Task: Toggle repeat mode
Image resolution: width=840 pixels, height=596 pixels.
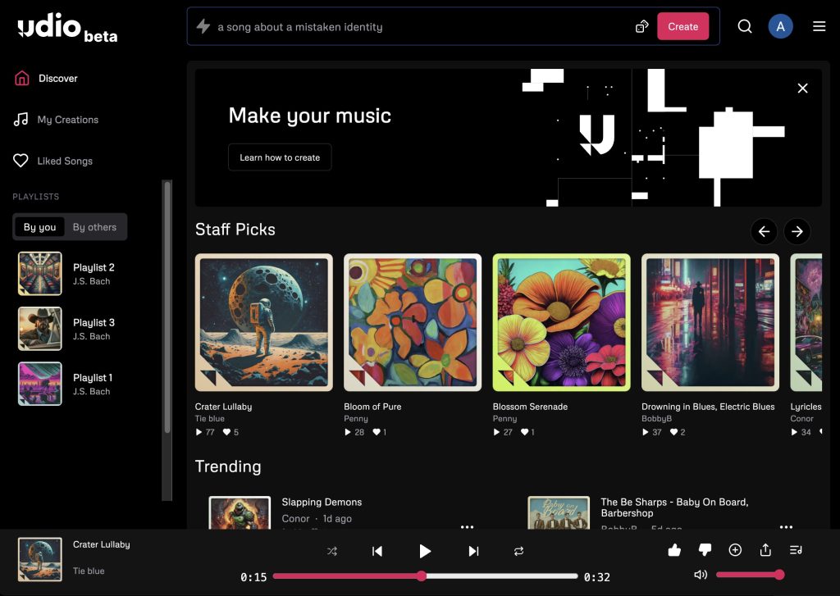Action: [518, 552]
